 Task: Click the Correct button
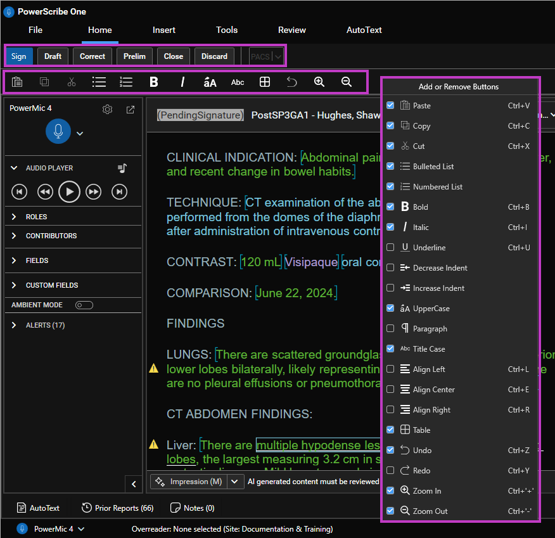click(92, 56)
